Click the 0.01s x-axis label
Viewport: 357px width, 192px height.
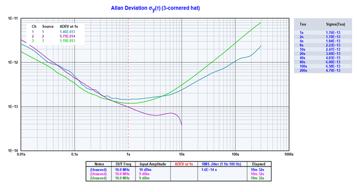pyautogui.click(x=21, y=155)
